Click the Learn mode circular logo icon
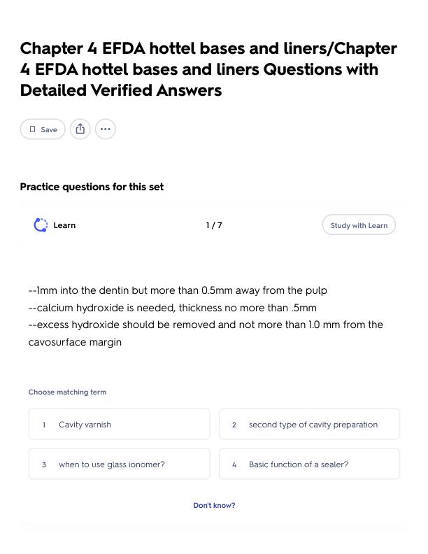This screenshot has width=428, height=554. 41,225
